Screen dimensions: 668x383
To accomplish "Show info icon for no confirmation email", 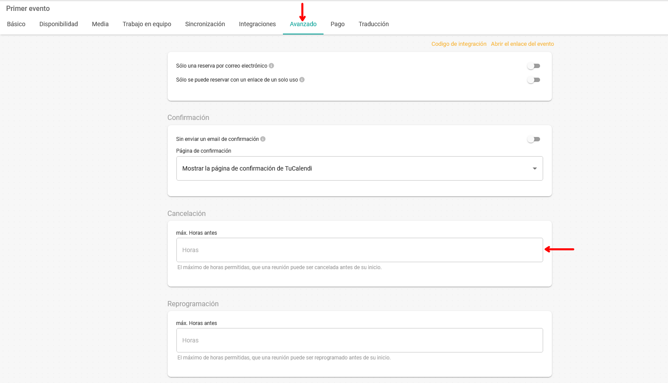I will (x=263, y=139).
